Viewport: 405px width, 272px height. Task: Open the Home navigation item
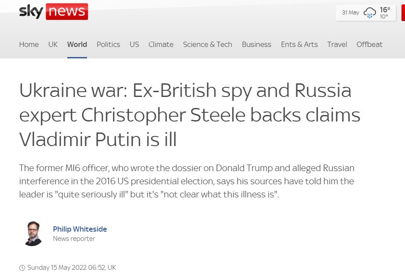29,44
